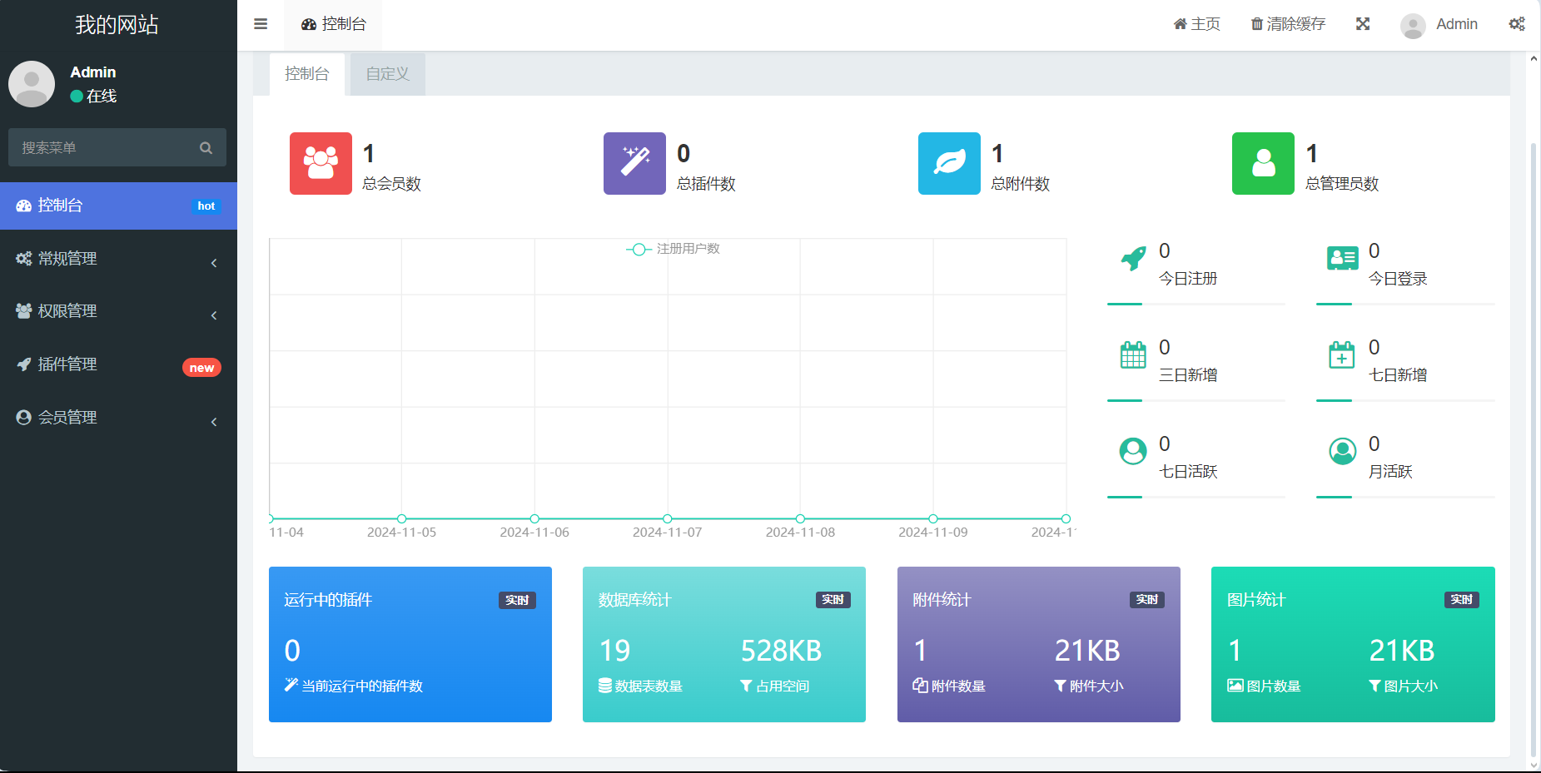
Task: Open the 控制台 page tab in top bar
Action: pyautogui.click(x=334, y=24)
